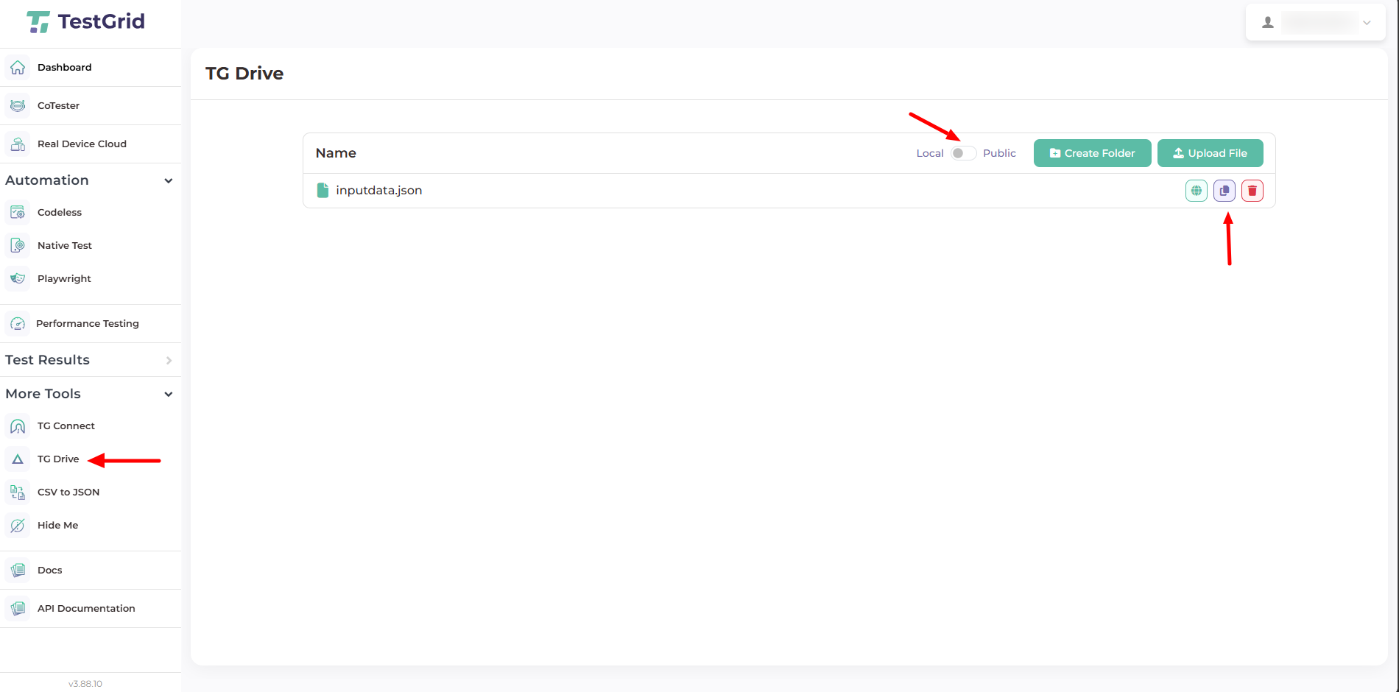Collapse the More Tools section
Screen dimensions: 1399x692
point(168,395)
